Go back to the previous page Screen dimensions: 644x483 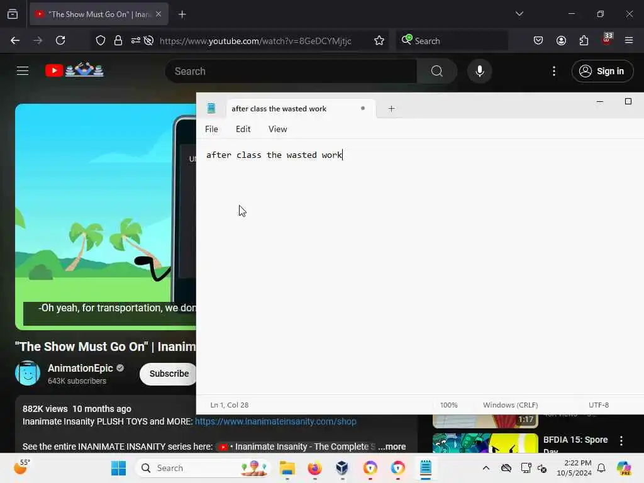tap(15, 40)
